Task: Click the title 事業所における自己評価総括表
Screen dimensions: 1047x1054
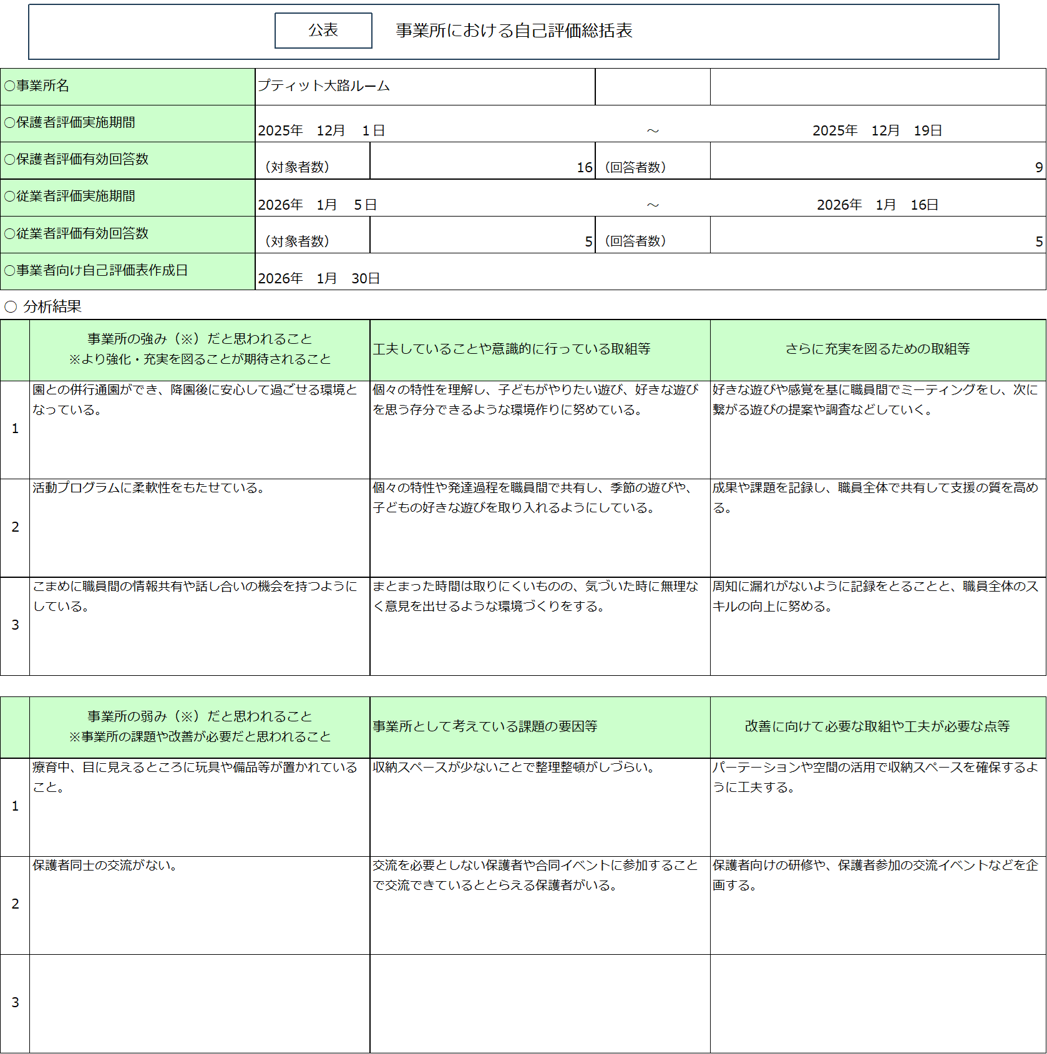Action: (514, 31)
